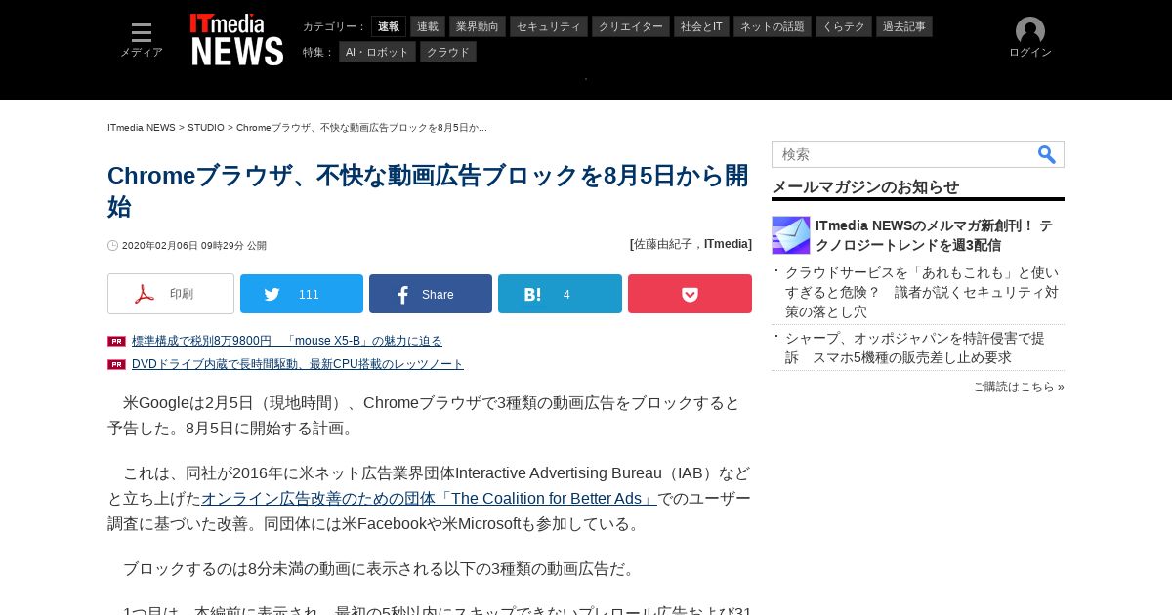Select the 速報 category tab
The width and height of the screenshot is (1172, 615).
[x=389, y=26]
